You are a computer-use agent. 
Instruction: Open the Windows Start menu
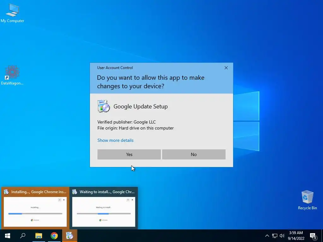[x=8, y=236]
